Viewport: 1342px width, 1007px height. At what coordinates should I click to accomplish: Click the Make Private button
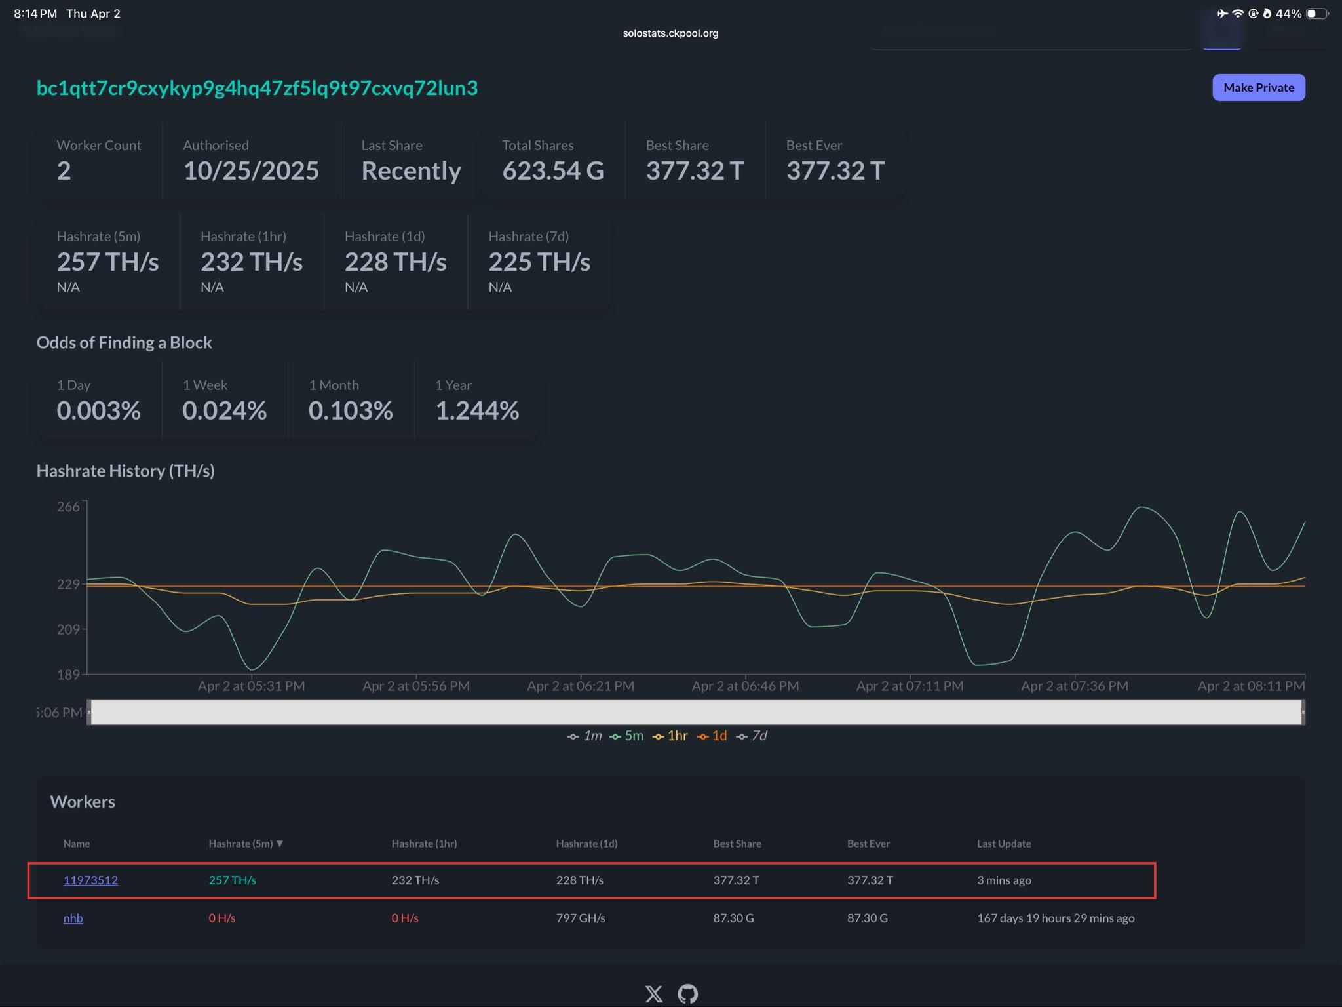pos(1258,88)
